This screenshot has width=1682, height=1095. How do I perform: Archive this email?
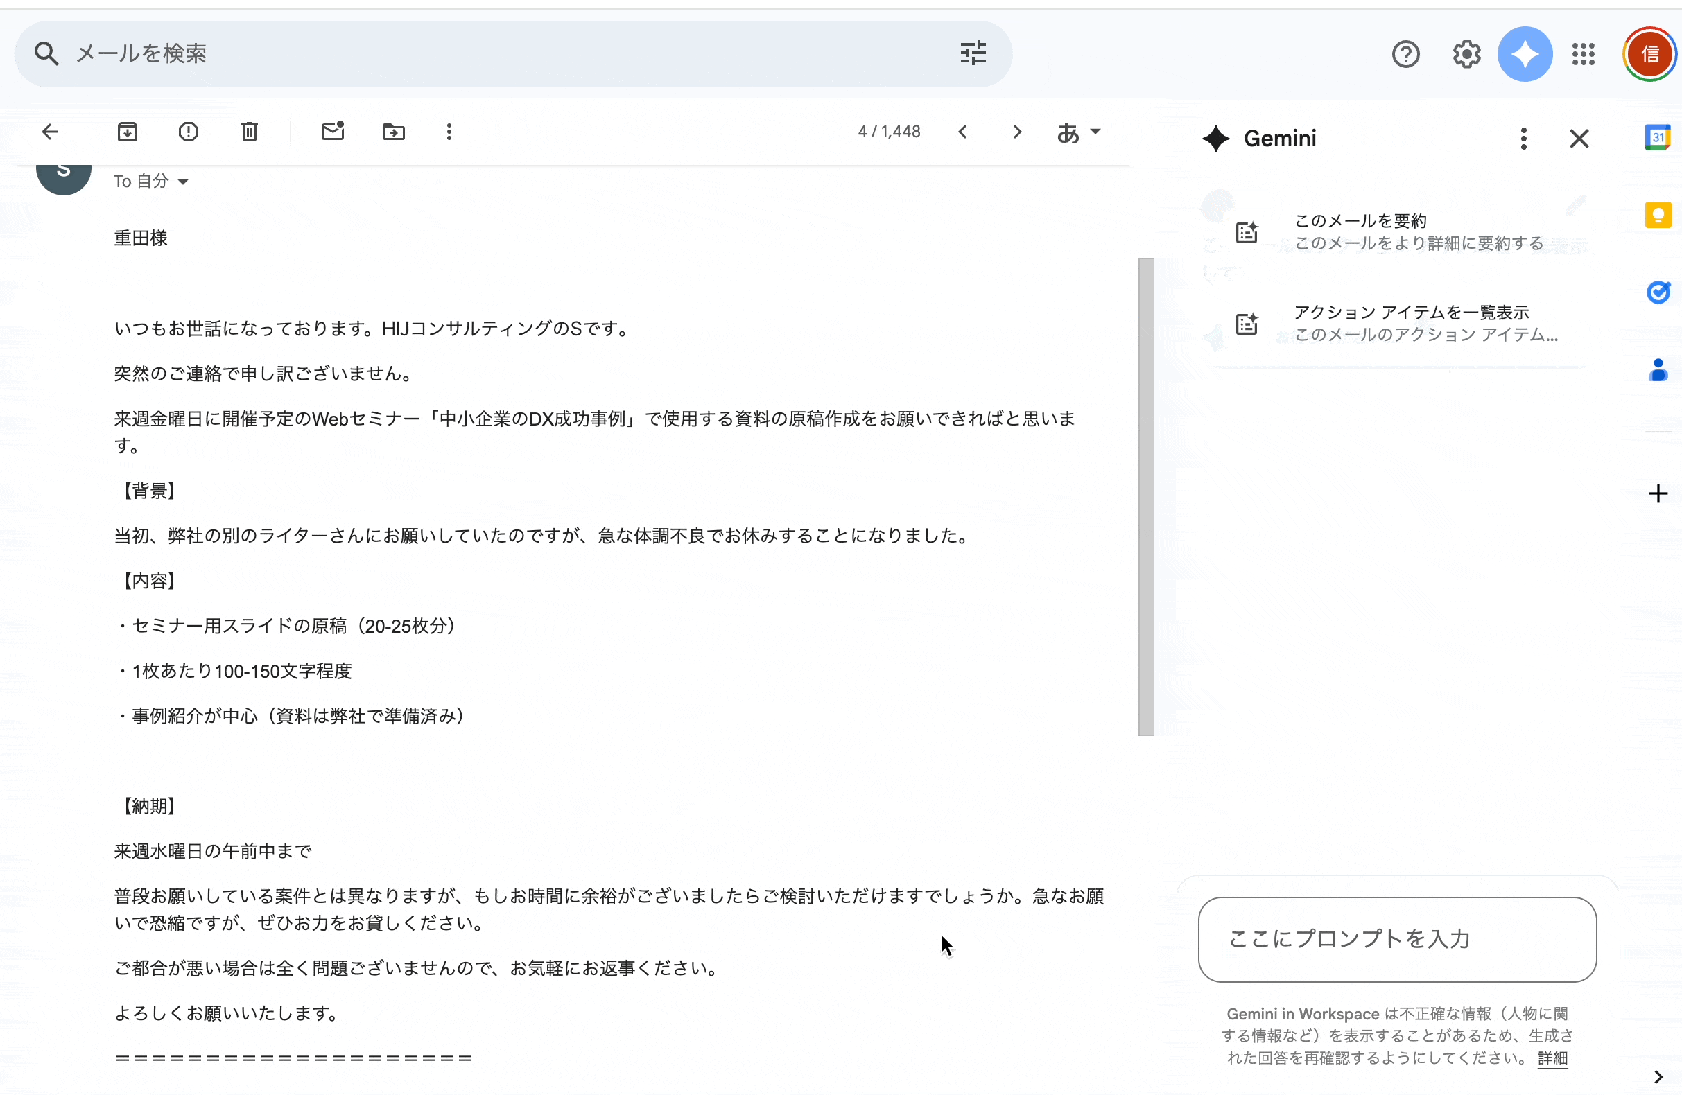point(127,132)
